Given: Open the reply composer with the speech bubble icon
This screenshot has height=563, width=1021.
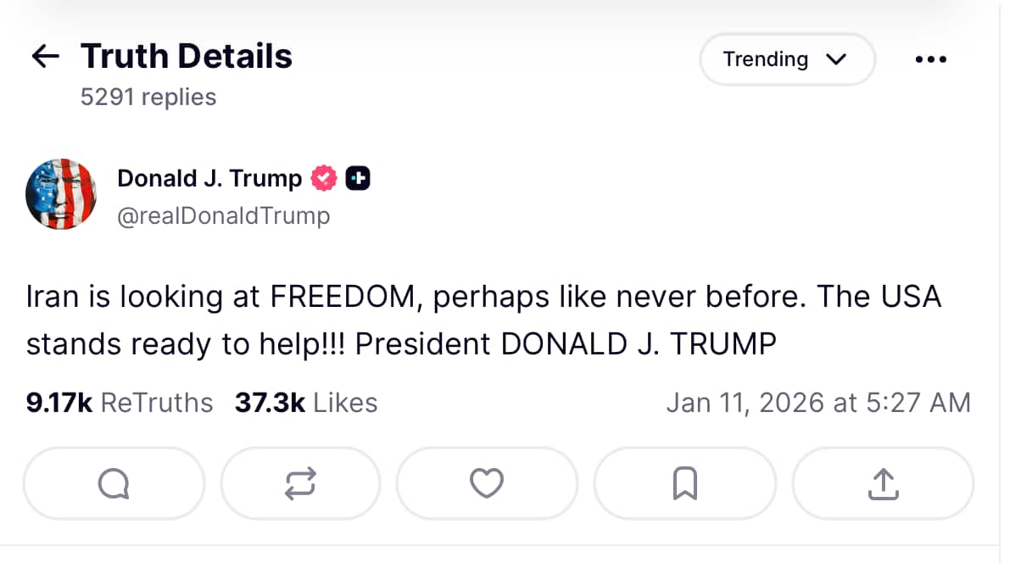Looking at the screenshot, I should [x=114, y=483].
